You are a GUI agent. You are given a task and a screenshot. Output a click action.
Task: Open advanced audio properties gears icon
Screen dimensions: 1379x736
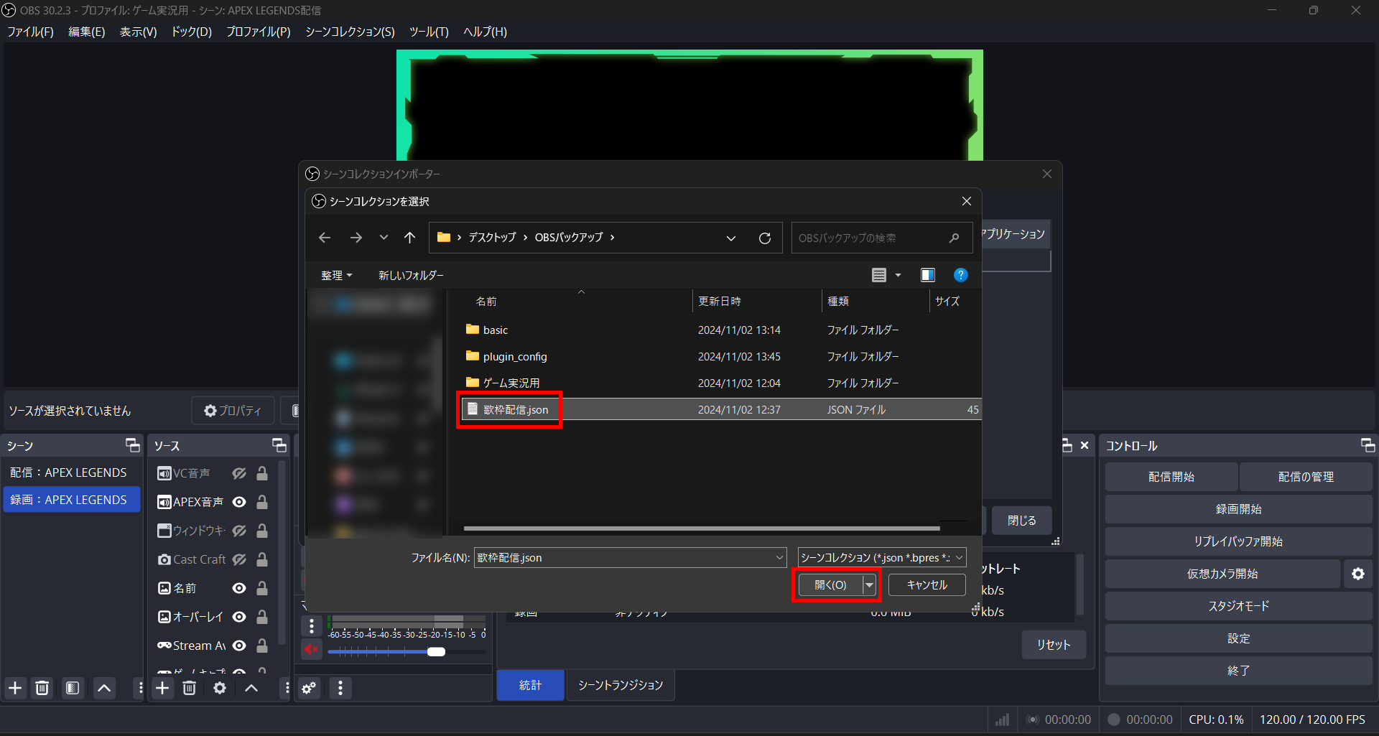pos(310,688)
